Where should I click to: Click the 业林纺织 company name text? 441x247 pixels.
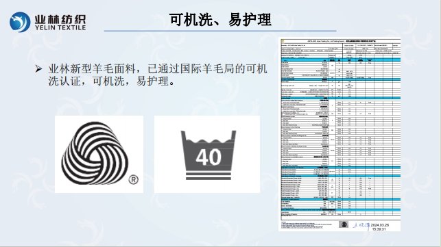point(60,19)
